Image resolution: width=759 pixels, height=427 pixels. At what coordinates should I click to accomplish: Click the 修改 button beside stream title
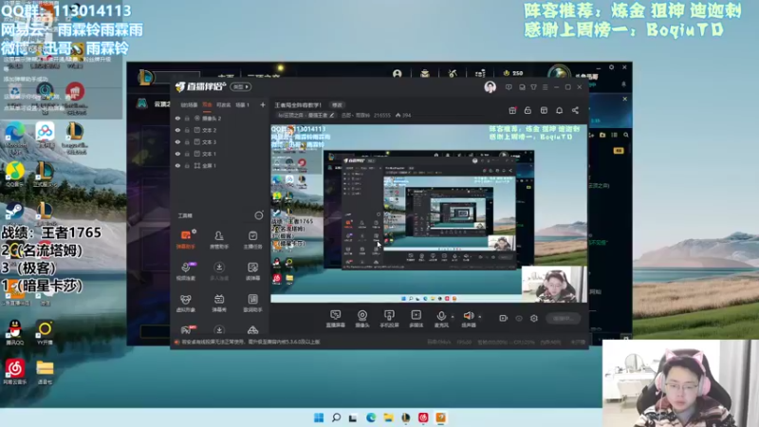(x=337, y=105)
